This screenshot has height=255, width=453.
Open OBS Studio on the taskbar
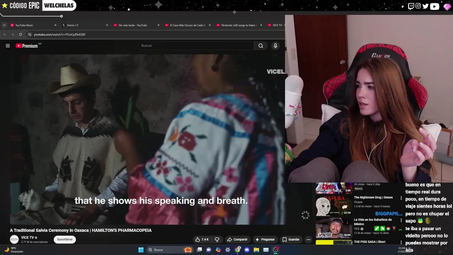[275, 250]
